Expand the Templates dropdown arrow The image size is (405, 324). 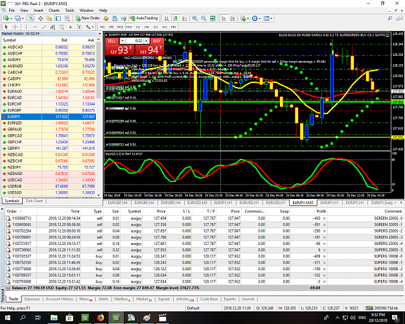click(272, 19)
